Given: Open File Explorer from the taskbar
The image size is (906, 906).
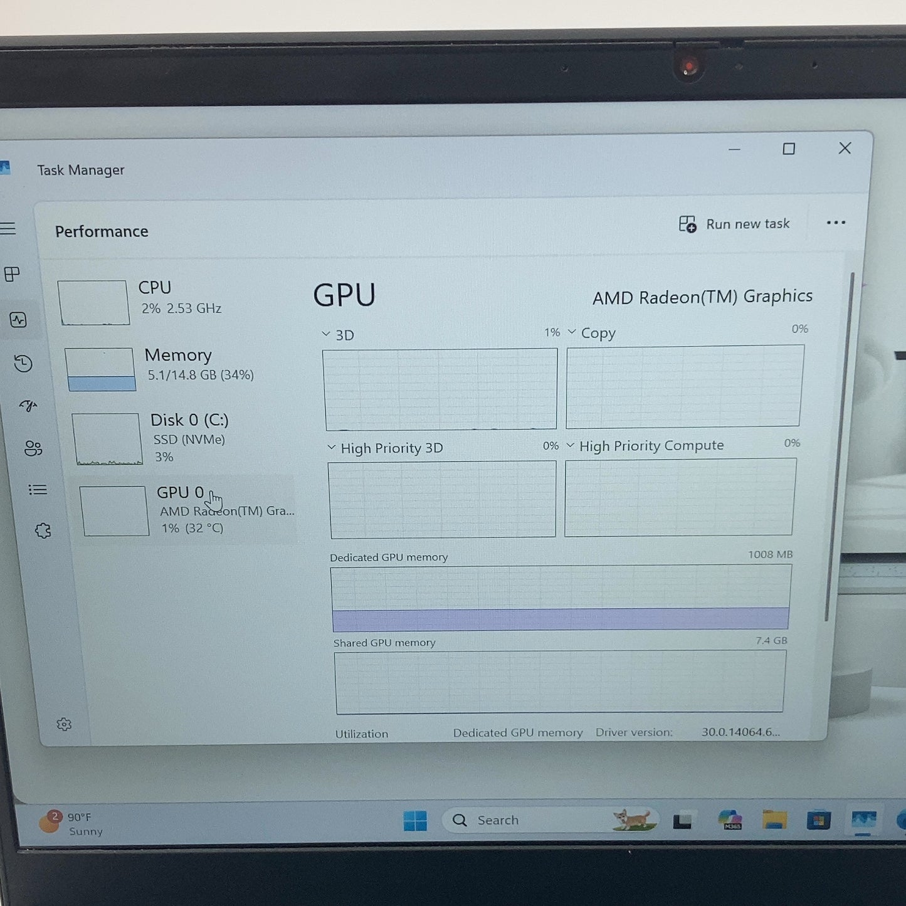Looking at the screenshot, I should [774, 820].
